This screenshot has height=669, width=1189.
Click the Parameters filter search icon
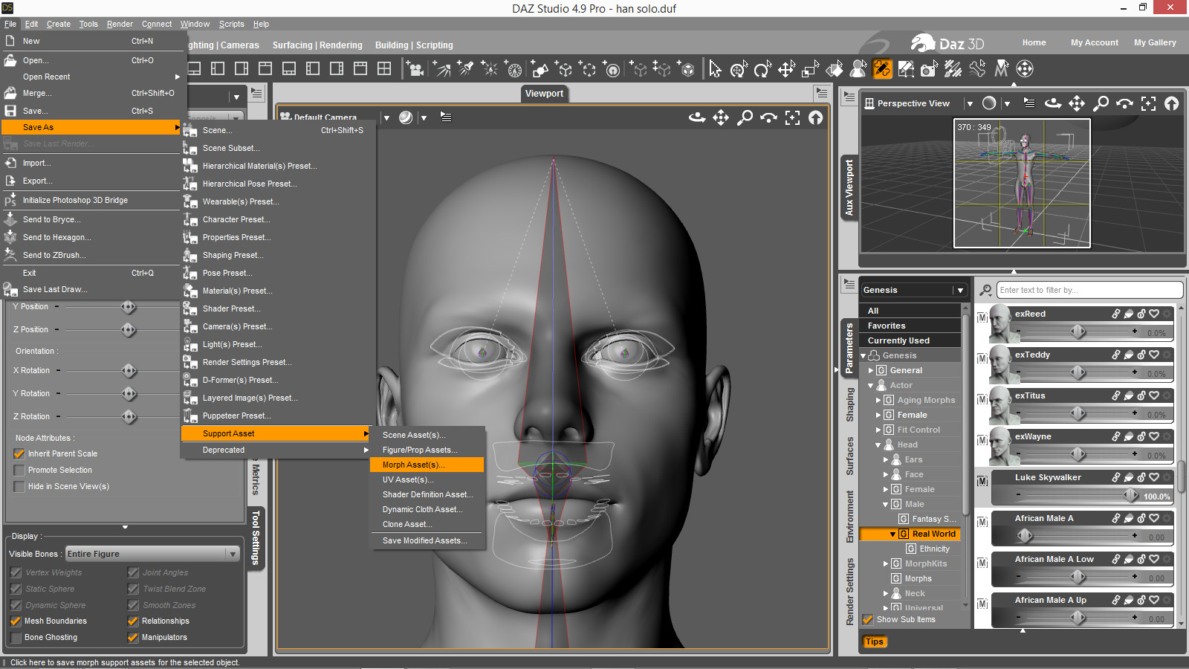coord(985,290)
